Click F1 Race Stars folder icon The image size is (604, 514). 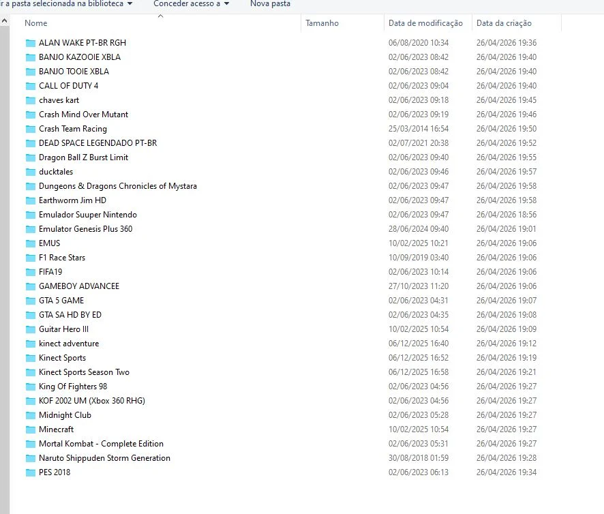coord(31,258)
